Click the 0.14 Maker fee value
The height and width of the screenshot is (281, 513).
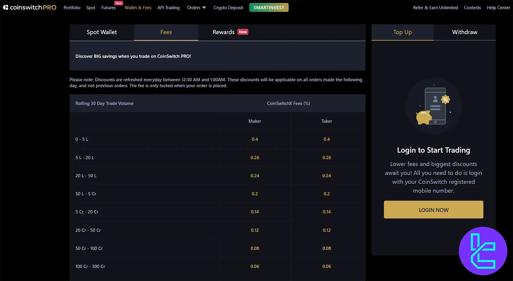[x=255, y=212]
